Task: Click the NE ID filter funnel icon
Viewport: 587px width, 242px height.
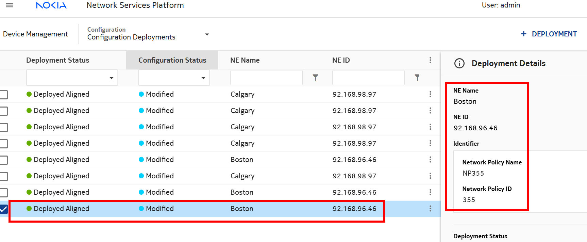Action: 417,78
